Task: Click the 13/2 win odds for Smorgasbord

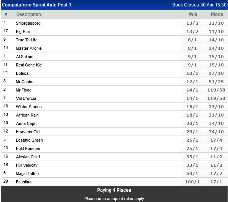Action: 193,23
